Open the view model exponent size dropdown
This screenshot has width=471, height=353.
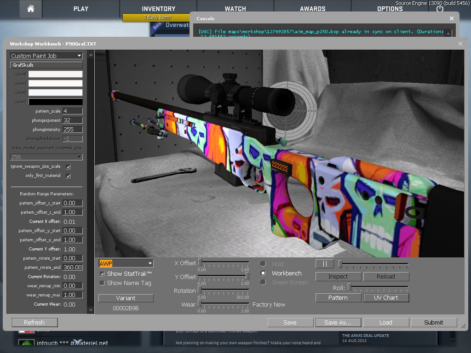pos(46,157)
